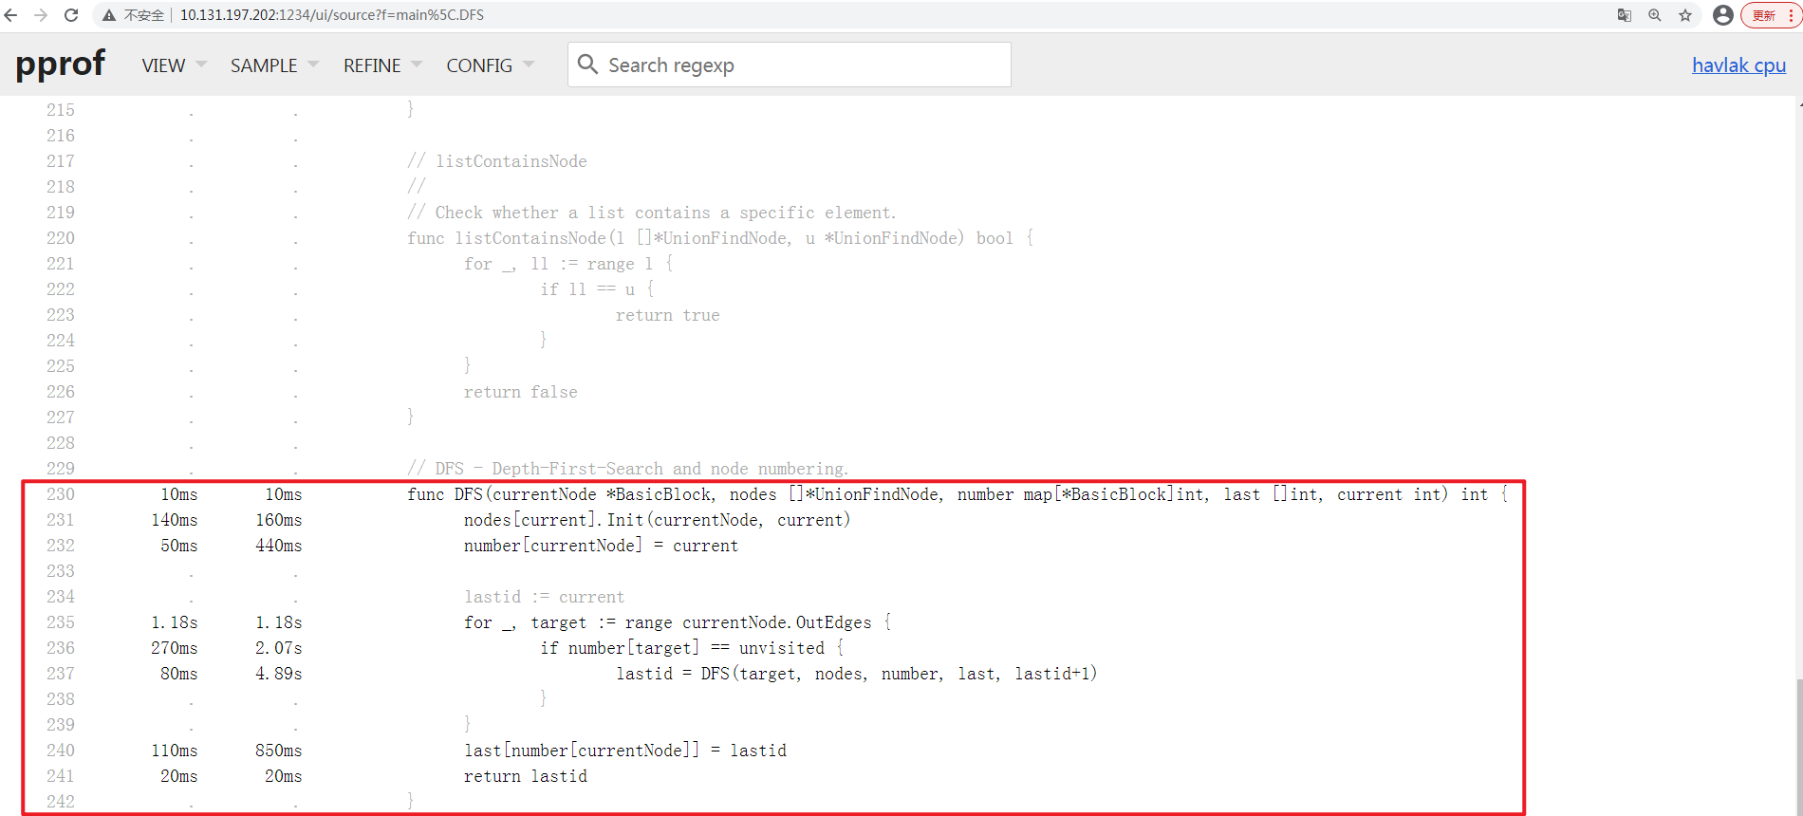Click the func DFS declaration on line 230

point(957,494)
